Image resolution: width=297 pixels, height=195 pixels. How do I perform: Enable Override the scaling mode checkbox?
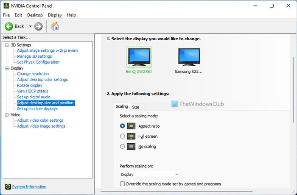click(122, 184)
